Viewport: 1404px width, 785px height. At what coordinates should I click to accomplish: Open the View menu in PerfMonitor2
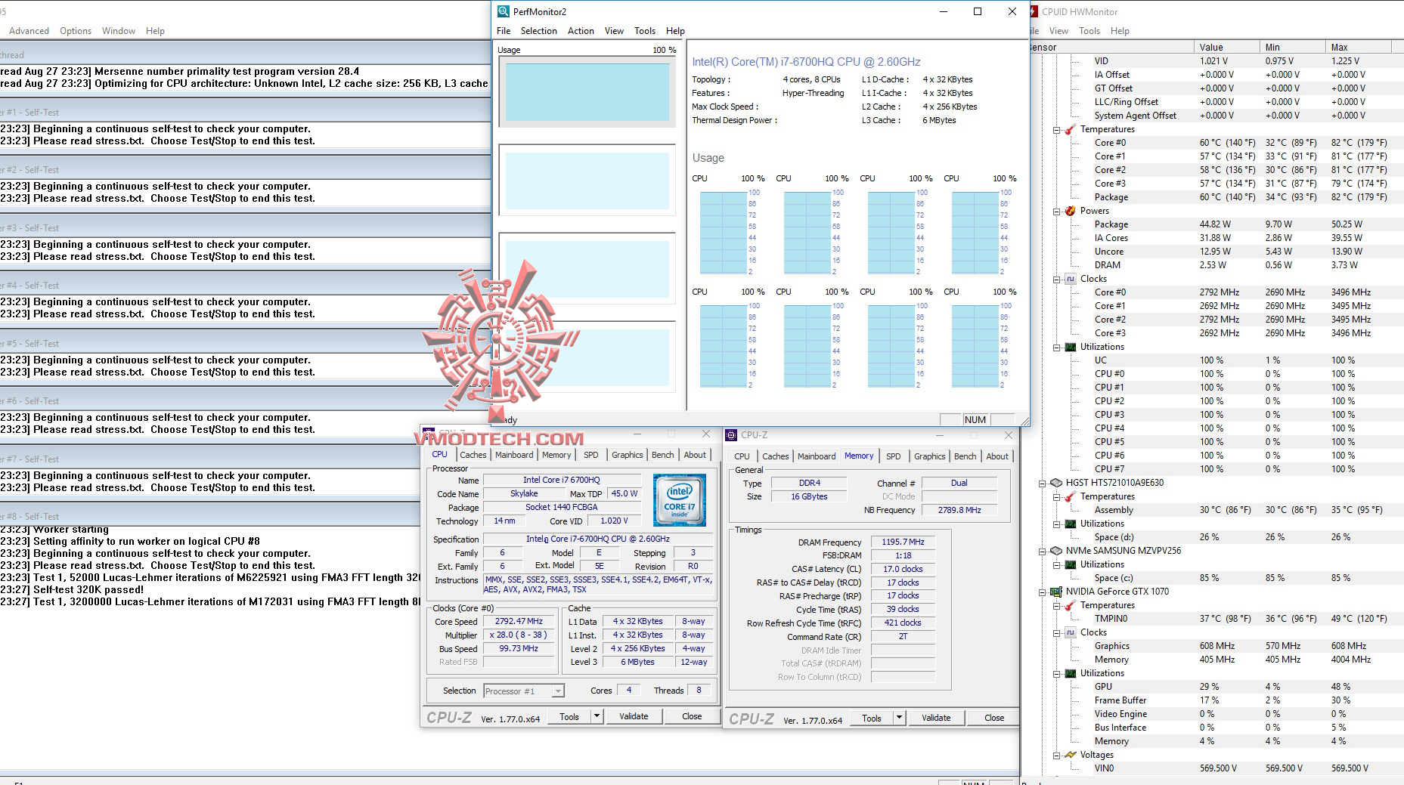tap(614, 31)
